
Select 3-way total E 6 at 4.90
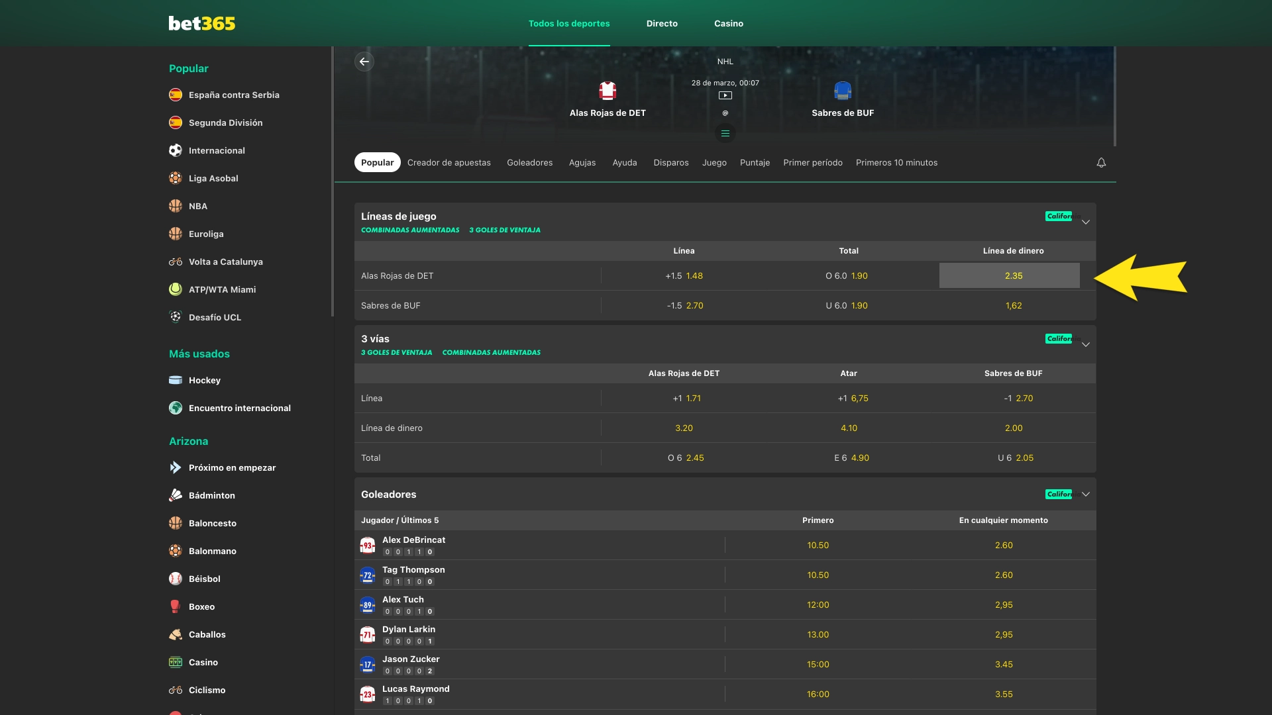point(851,457)
